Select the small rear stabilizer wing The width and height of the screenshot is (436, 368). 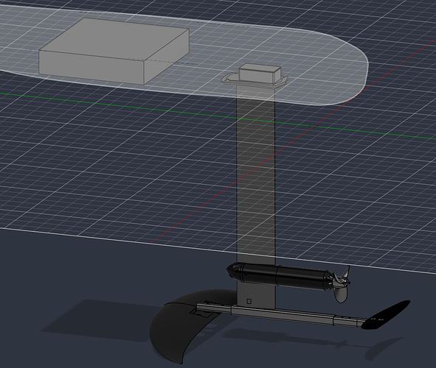point(387,315)
